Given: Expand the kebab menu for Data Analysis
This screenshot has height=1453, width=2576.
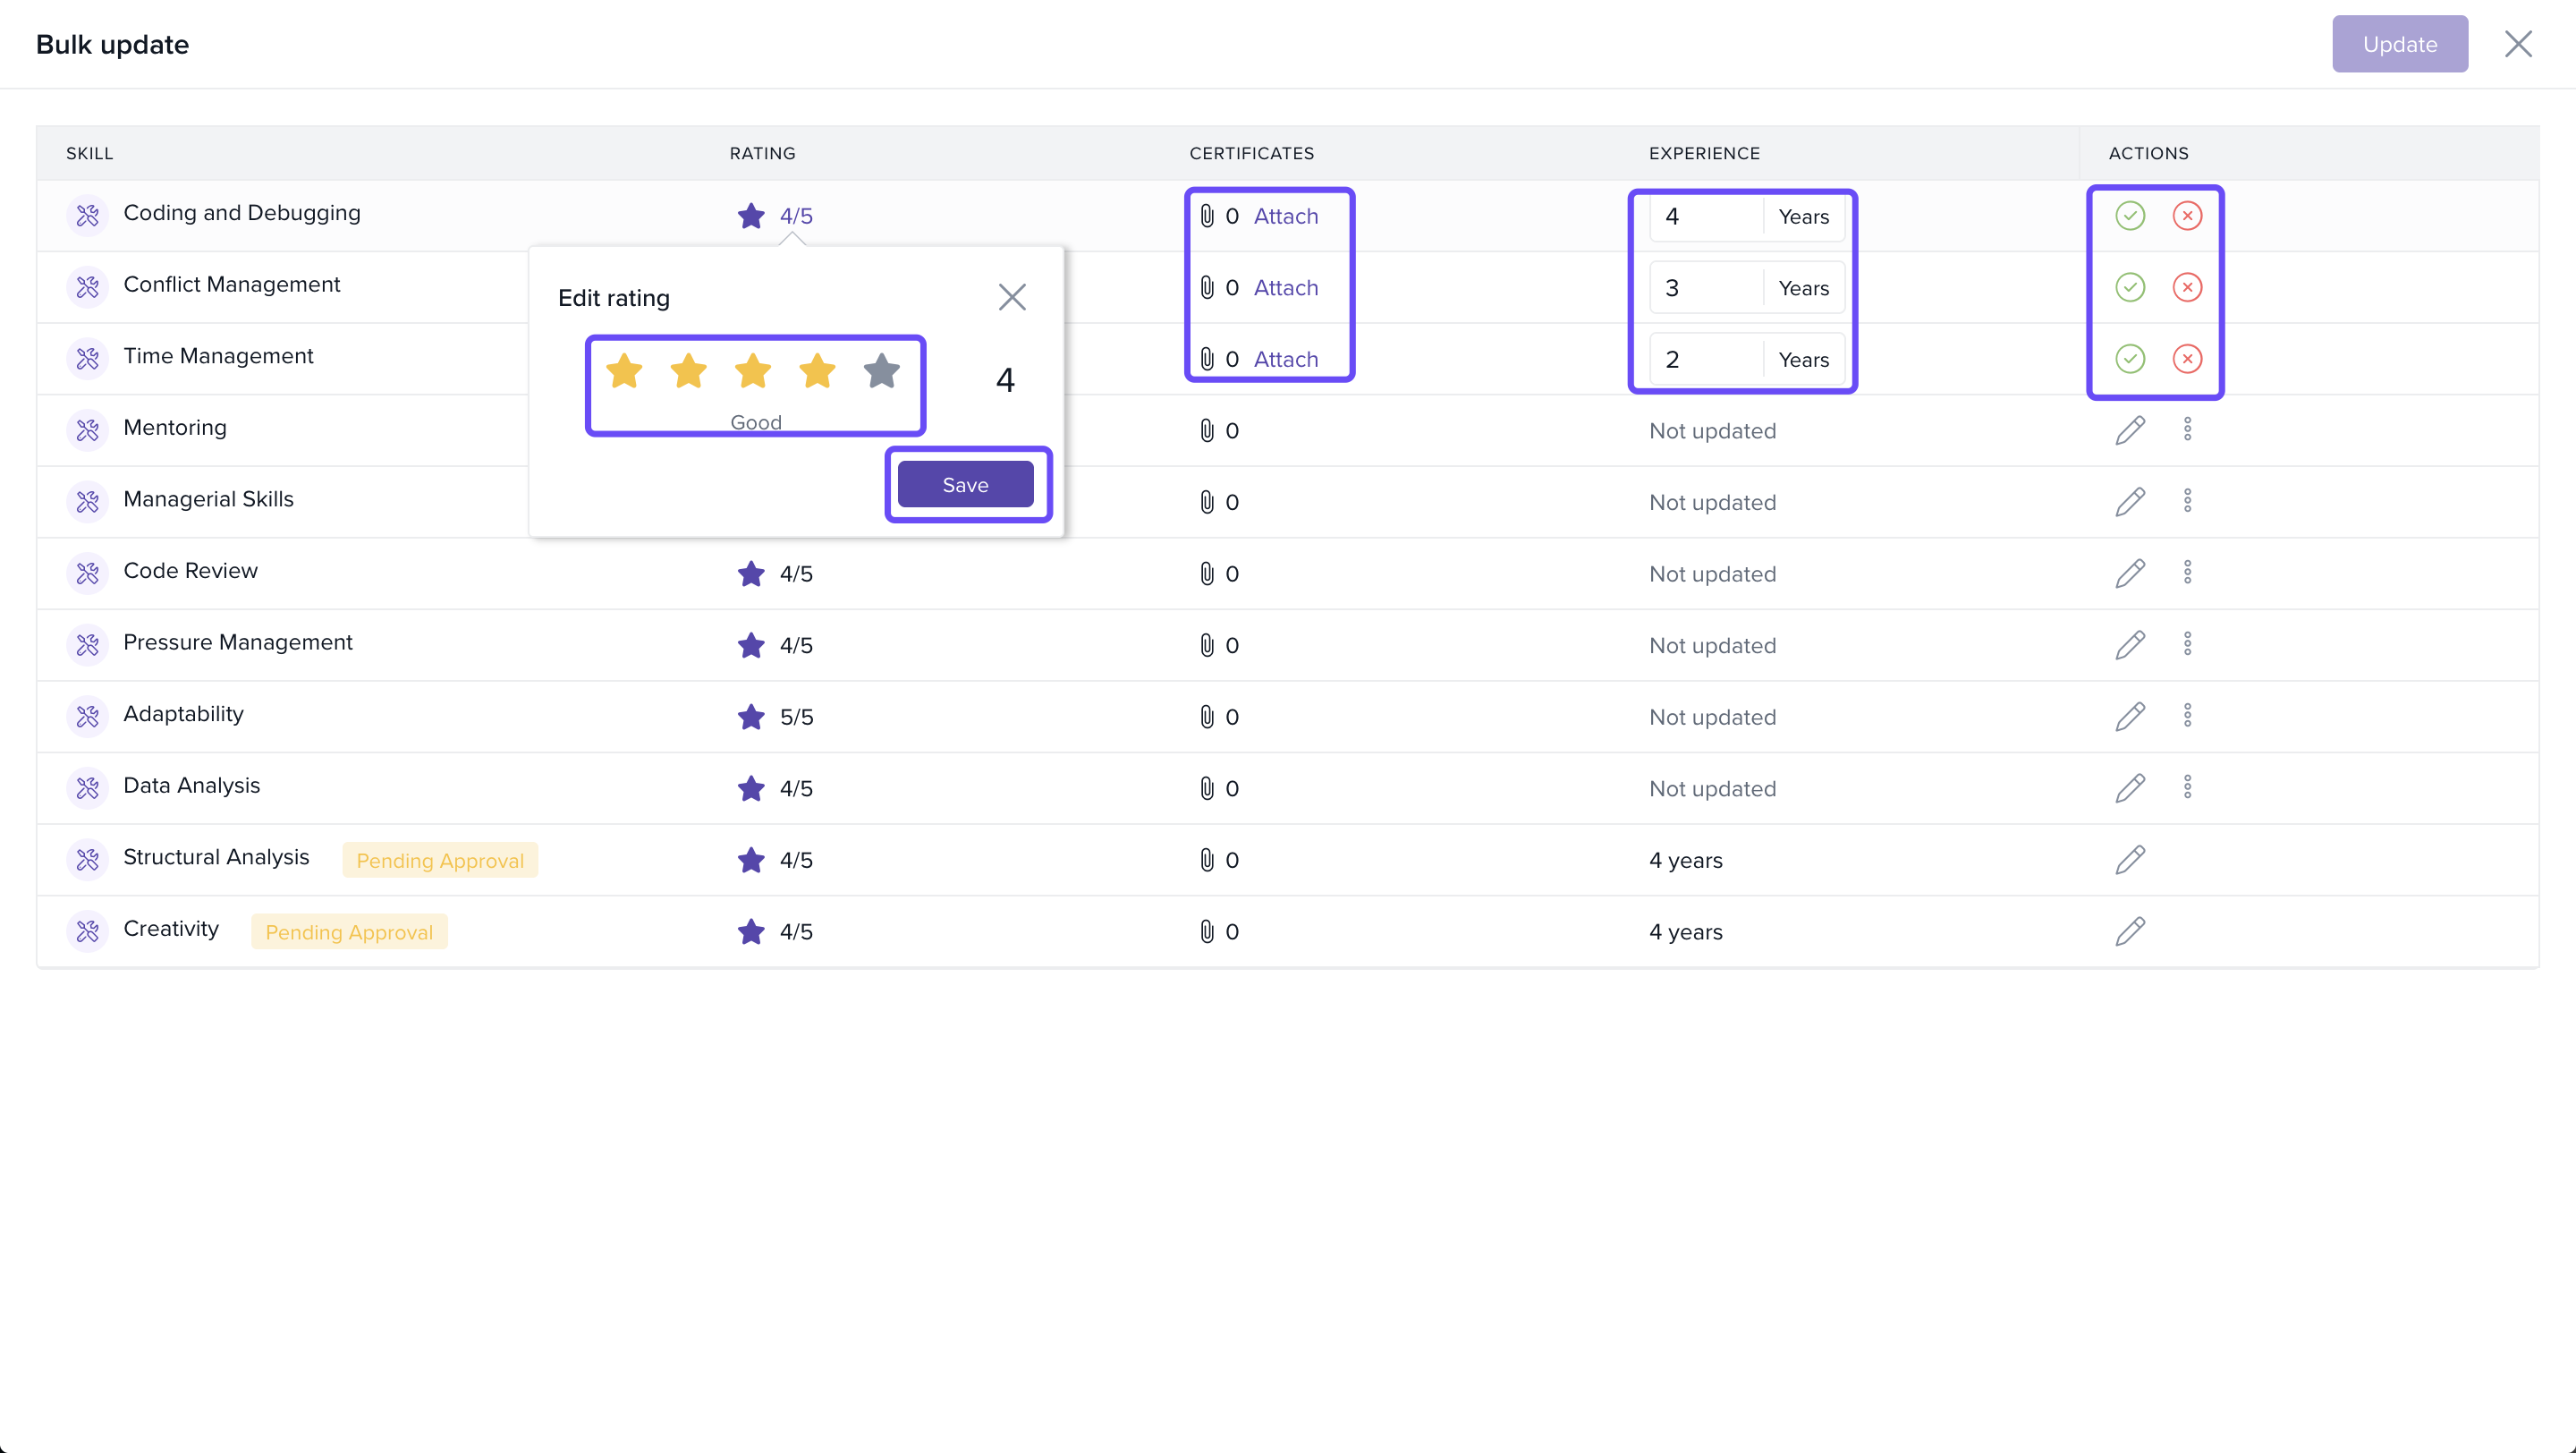Looking at the screenshot, I should click(x=2187, y=788).
